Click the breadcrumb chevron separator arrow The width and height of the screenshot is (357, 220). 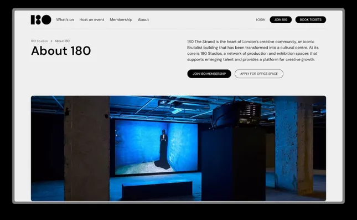51,41
